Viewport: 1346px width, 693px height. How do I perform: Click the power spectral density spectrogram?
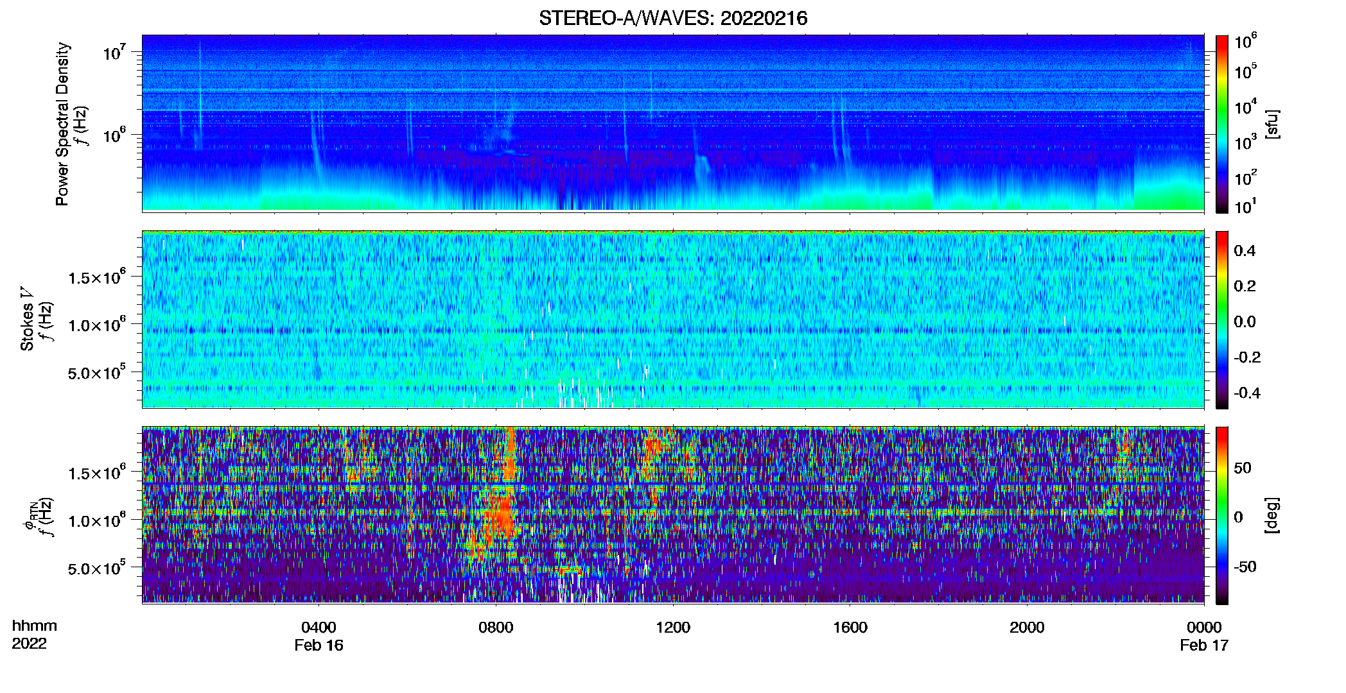[673, 123]
